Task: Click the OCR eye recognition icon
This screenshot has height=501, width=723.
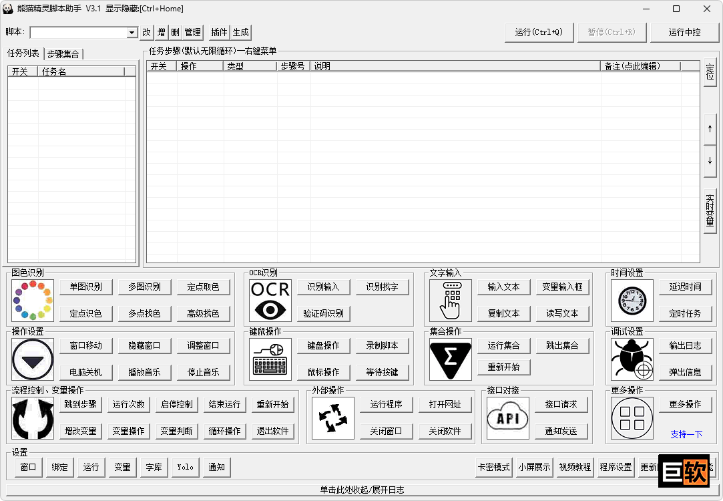Action: point(270,300)
